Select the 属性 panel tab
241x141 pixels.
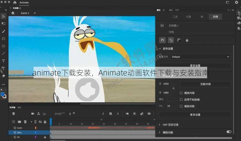coord(158,10)
